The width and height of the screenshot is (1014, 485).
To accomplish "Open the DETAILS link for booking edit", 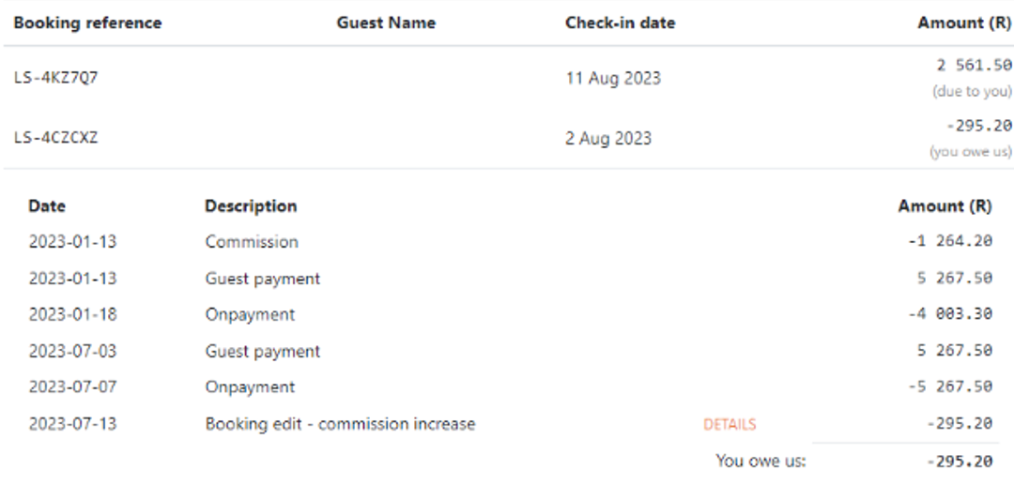I will pos(730,424).
